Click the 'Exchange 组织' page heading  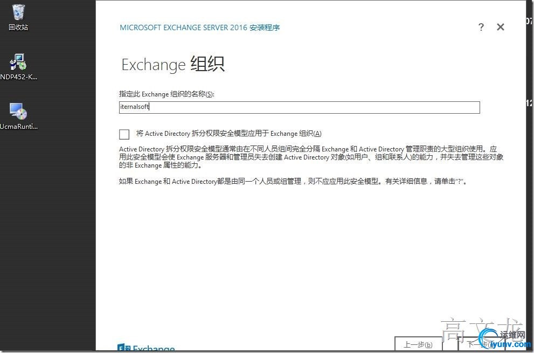[173, 64]
